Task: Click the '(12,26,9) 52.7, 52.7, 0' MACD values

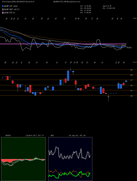Action: pos(34,135)
